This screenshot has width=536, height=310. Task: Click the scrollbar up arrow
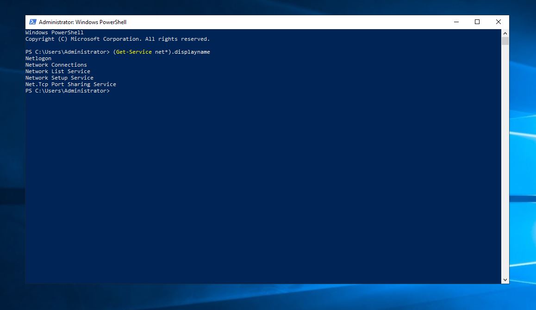505,33
